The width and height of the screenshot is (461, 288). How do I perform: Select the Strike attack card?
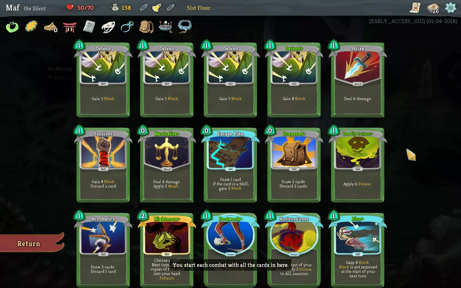tap(358, 80)
